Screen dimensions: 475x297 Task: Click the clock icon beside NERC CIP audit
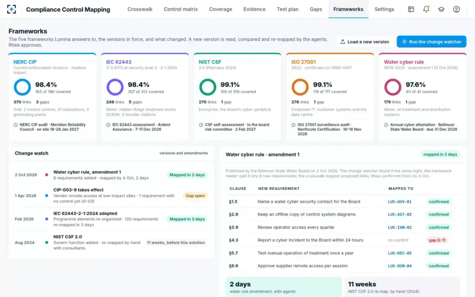click(15, 125)
